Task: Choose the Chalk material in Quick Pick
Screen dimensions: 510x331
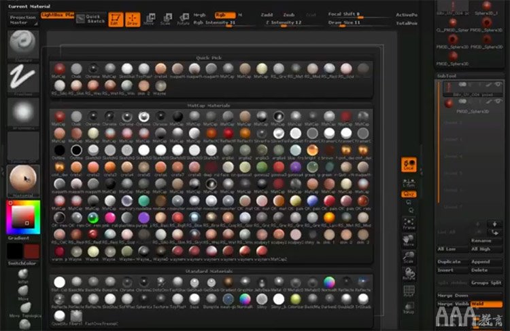Action: (76, 69)
